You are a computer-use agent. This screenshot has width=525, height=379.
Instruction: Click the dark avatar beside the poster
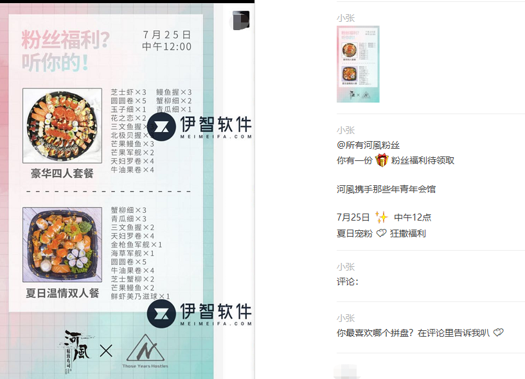[x=241, y=20]
